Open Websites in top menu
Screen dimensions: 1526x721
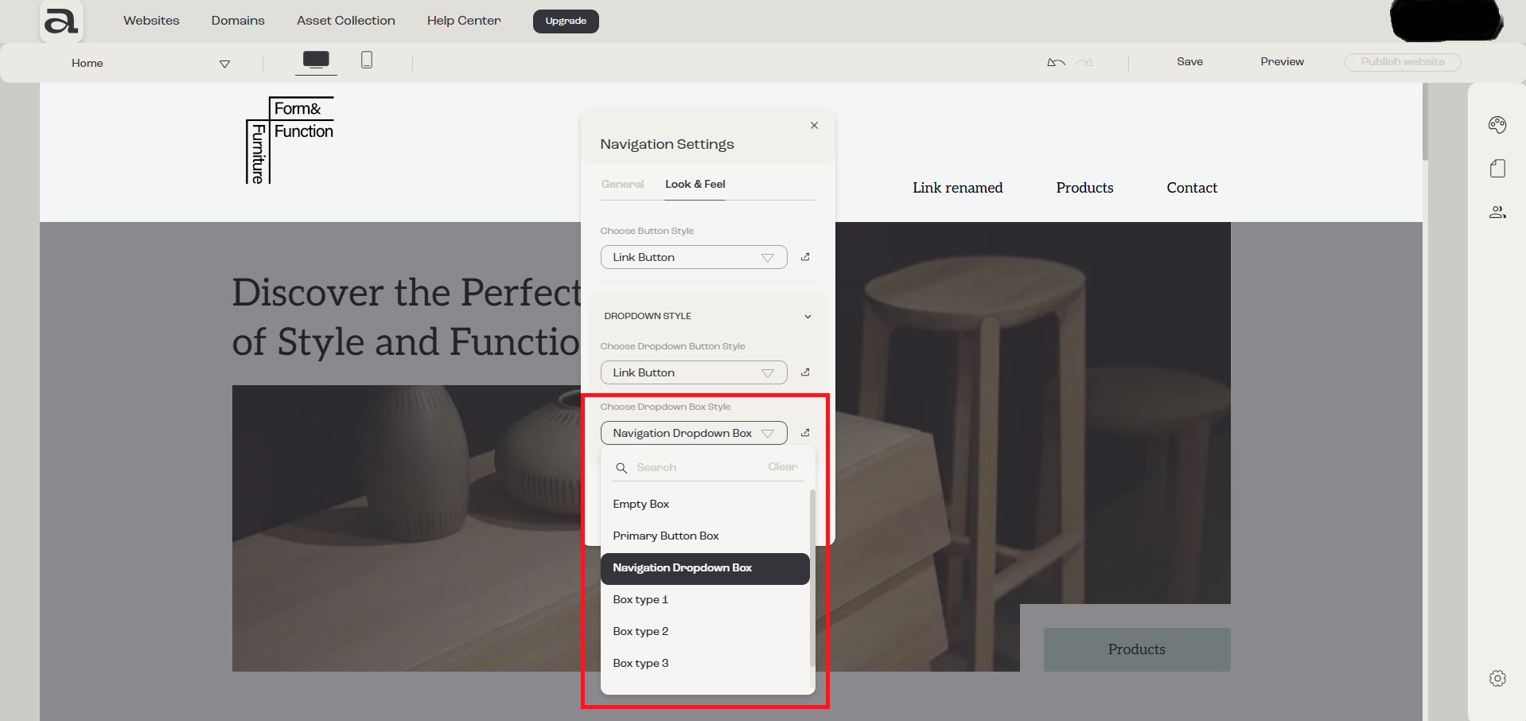point(151,21)
